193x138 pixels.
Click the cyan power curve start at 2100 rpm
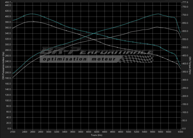pos(13,74)
